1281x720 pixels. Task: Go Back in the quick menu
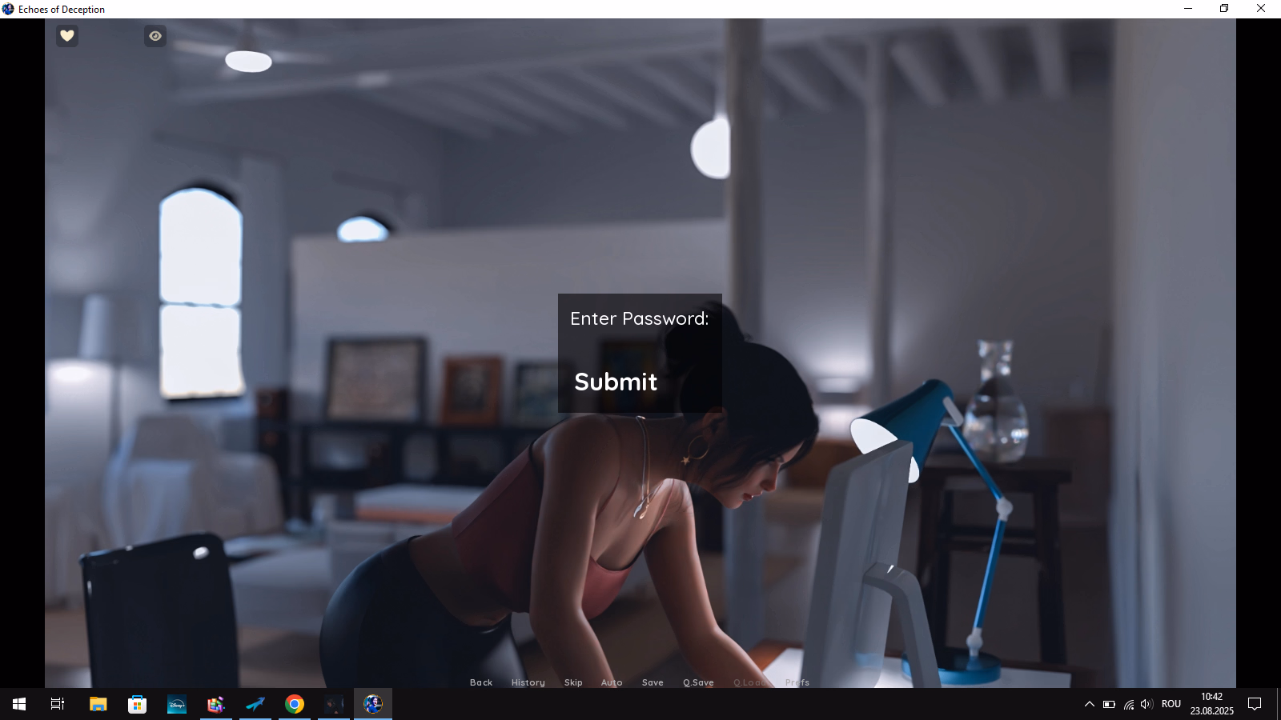481,682
